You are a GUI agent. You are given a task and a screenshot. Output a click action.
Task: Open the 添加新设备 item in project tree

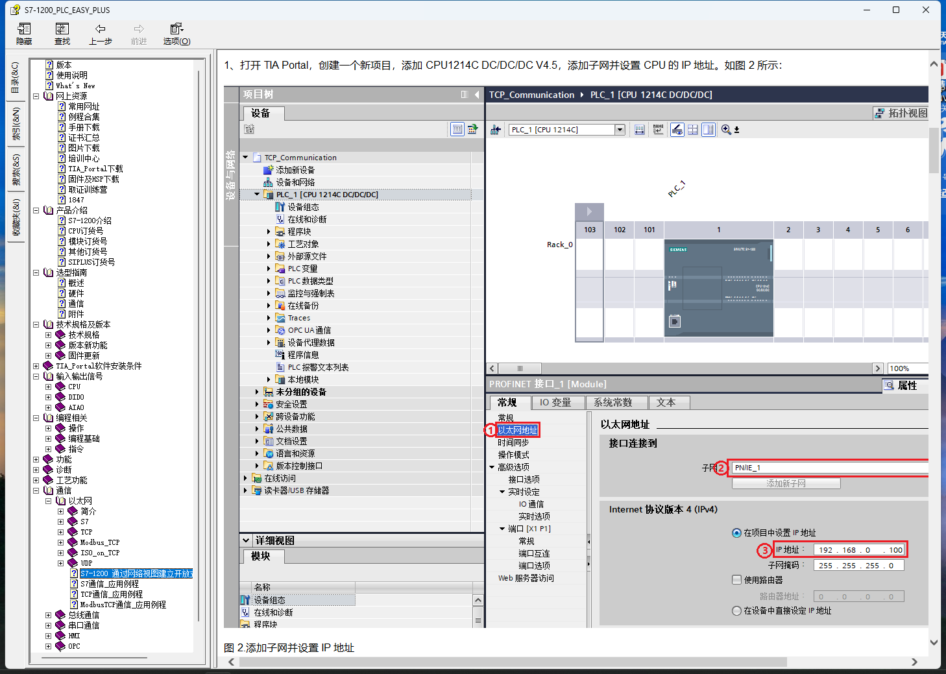[295, 170]
